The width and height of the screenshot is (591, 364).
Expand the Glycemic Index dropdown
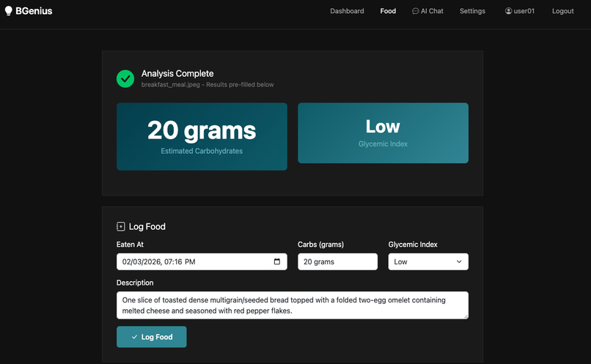point(428,261)
